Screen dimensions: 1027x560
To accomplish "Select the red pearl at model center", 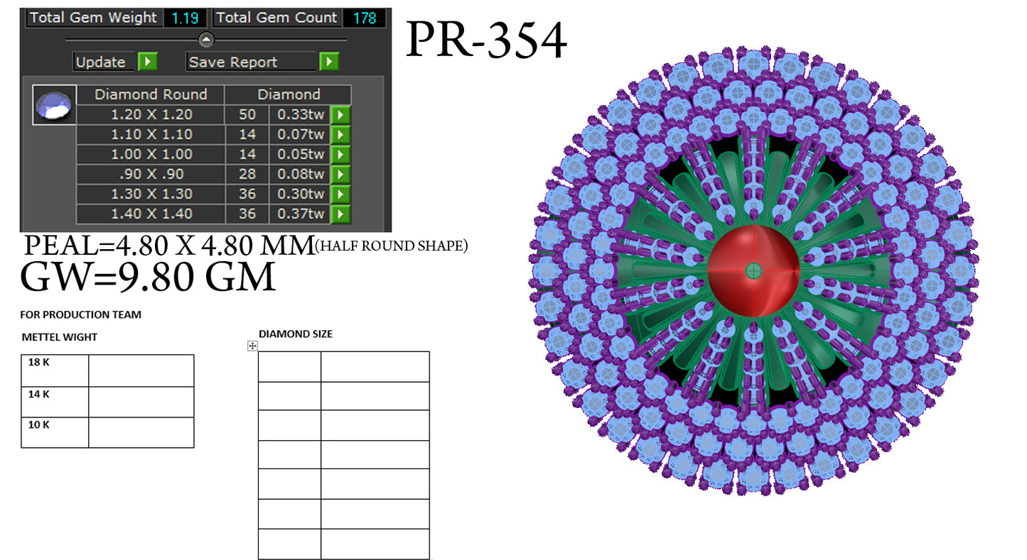I will coord(753,270).
